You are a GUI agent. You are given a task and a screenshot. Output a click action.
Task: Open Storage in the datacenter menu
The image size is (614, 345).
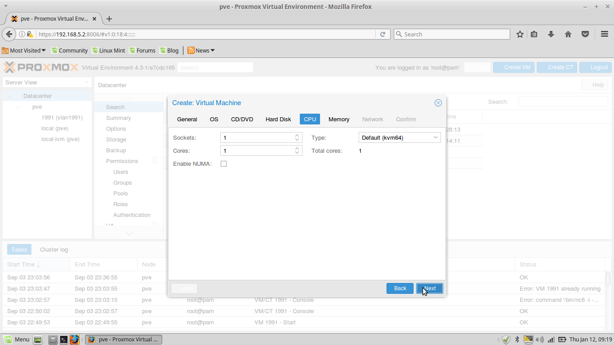coord(116,140)
